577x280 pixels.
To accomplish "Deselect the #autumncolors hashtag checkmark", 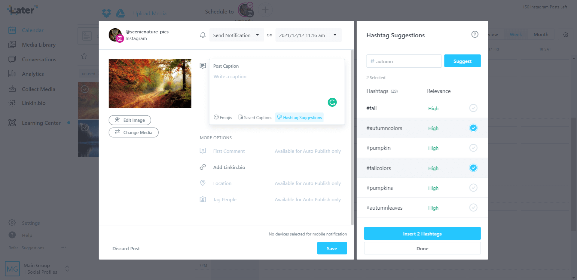I will click(473, 128).
